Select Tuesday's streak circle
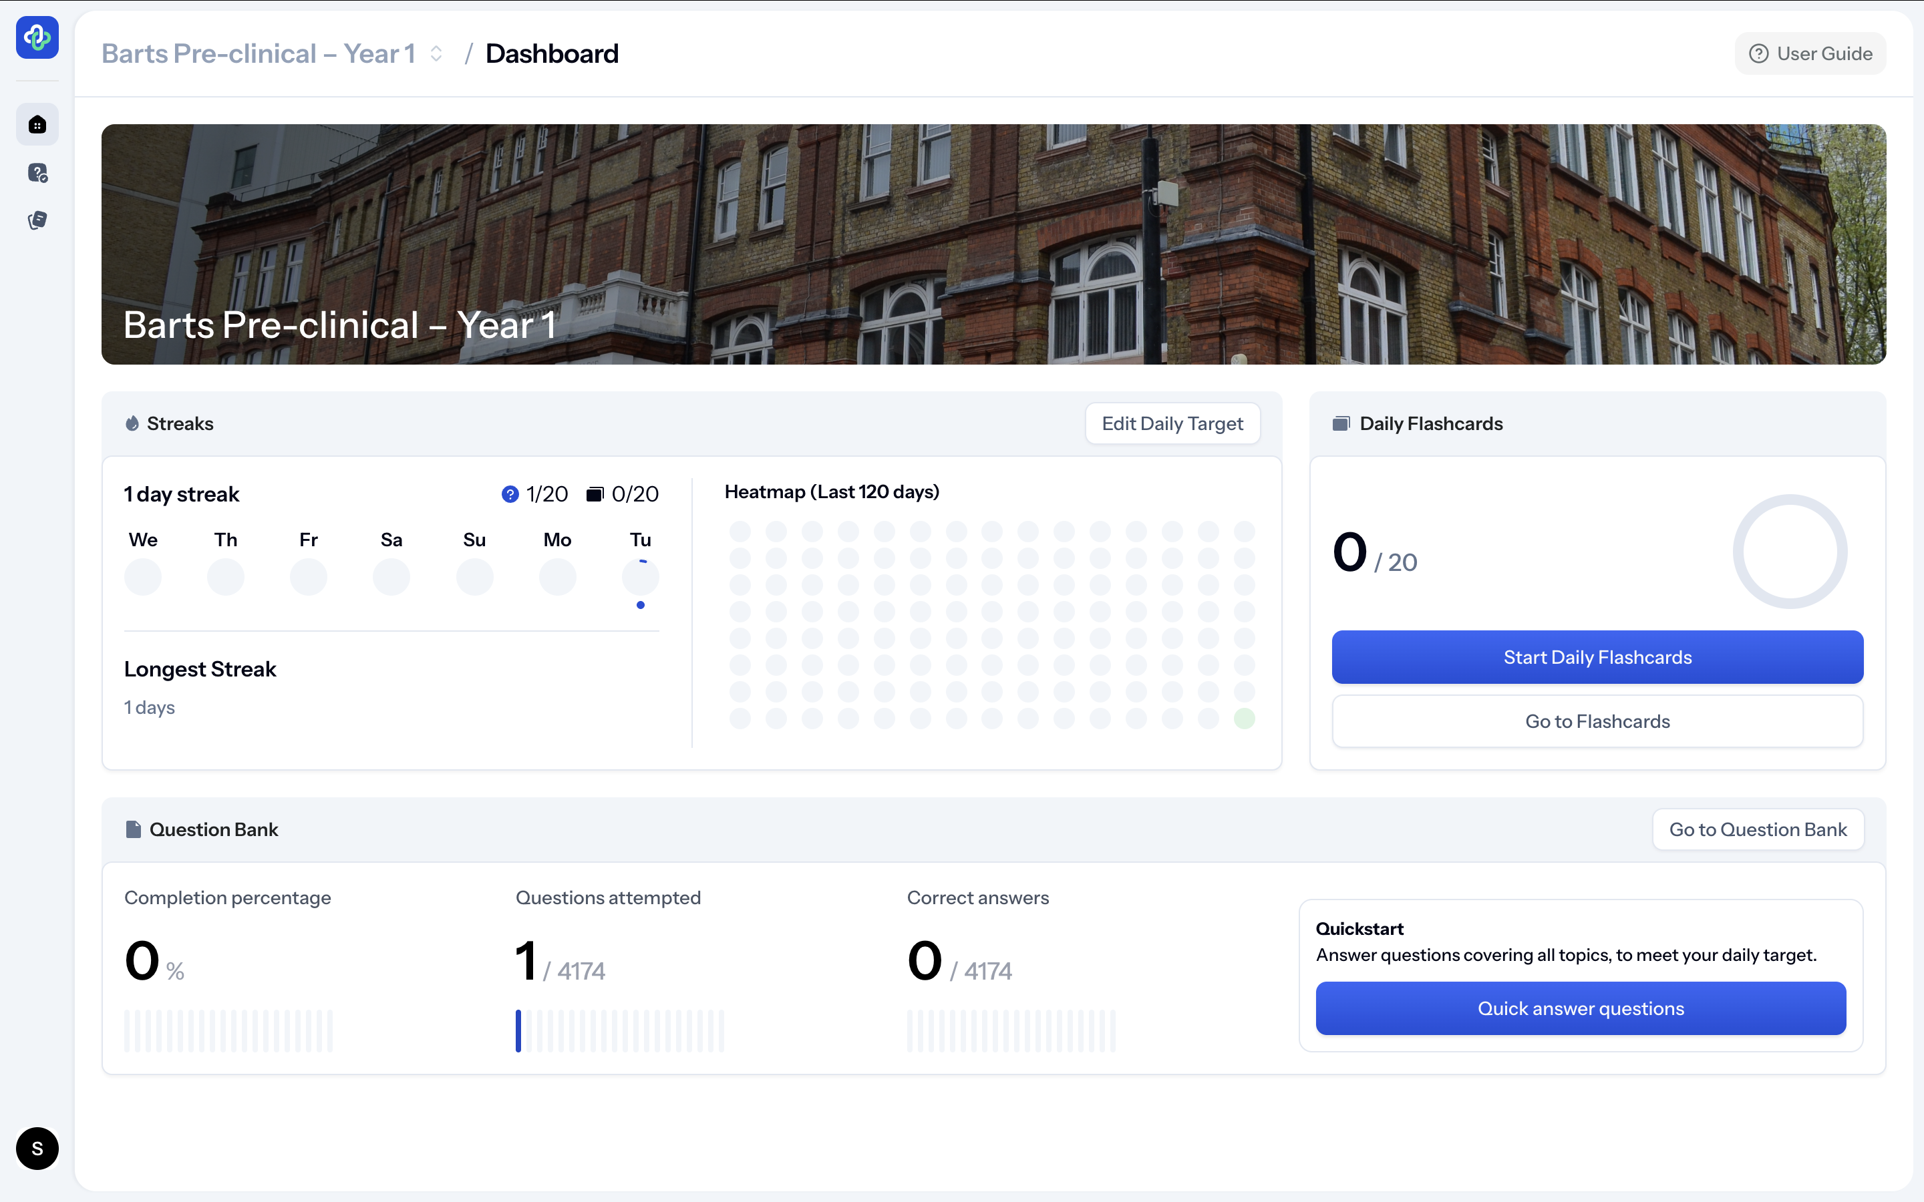The height and width of the screenshot is (1202, 1924). point(640,577)
